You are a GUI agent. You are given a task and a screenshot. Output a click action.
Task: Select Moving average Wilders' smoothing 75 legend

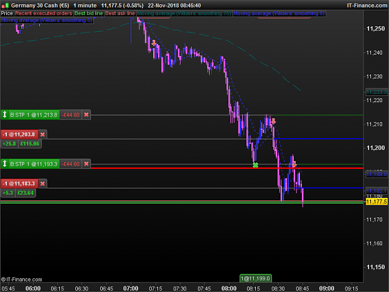tap(184, 14)
